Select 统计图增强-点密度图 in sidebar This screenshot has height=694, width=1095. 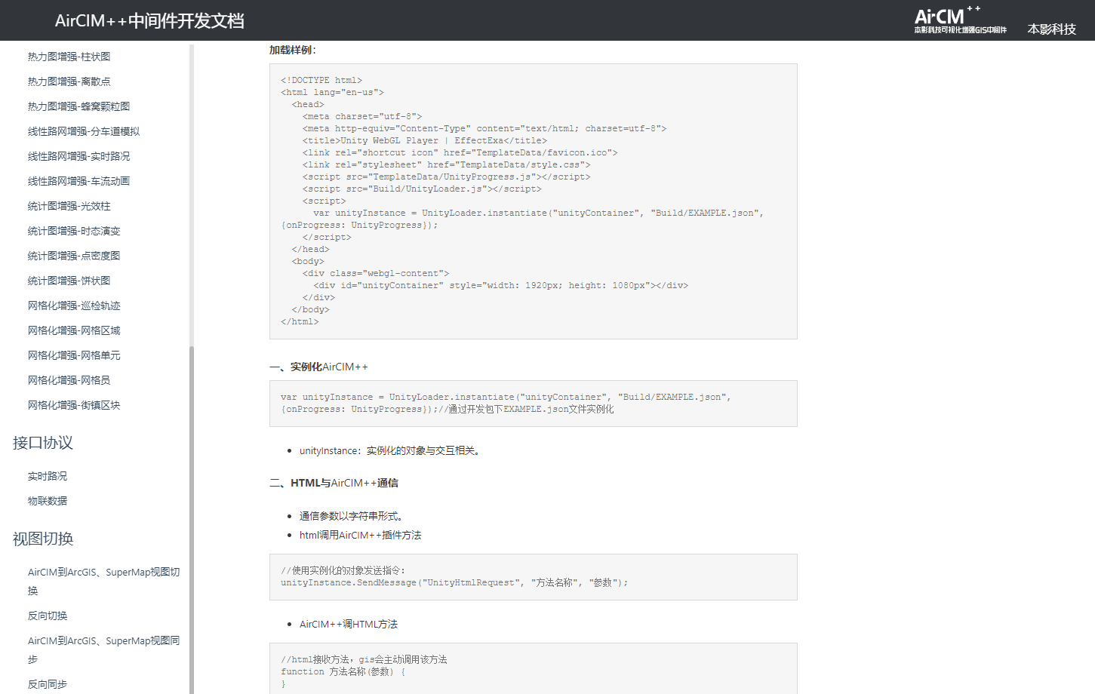pyautogui.click(x=74, y=256)
